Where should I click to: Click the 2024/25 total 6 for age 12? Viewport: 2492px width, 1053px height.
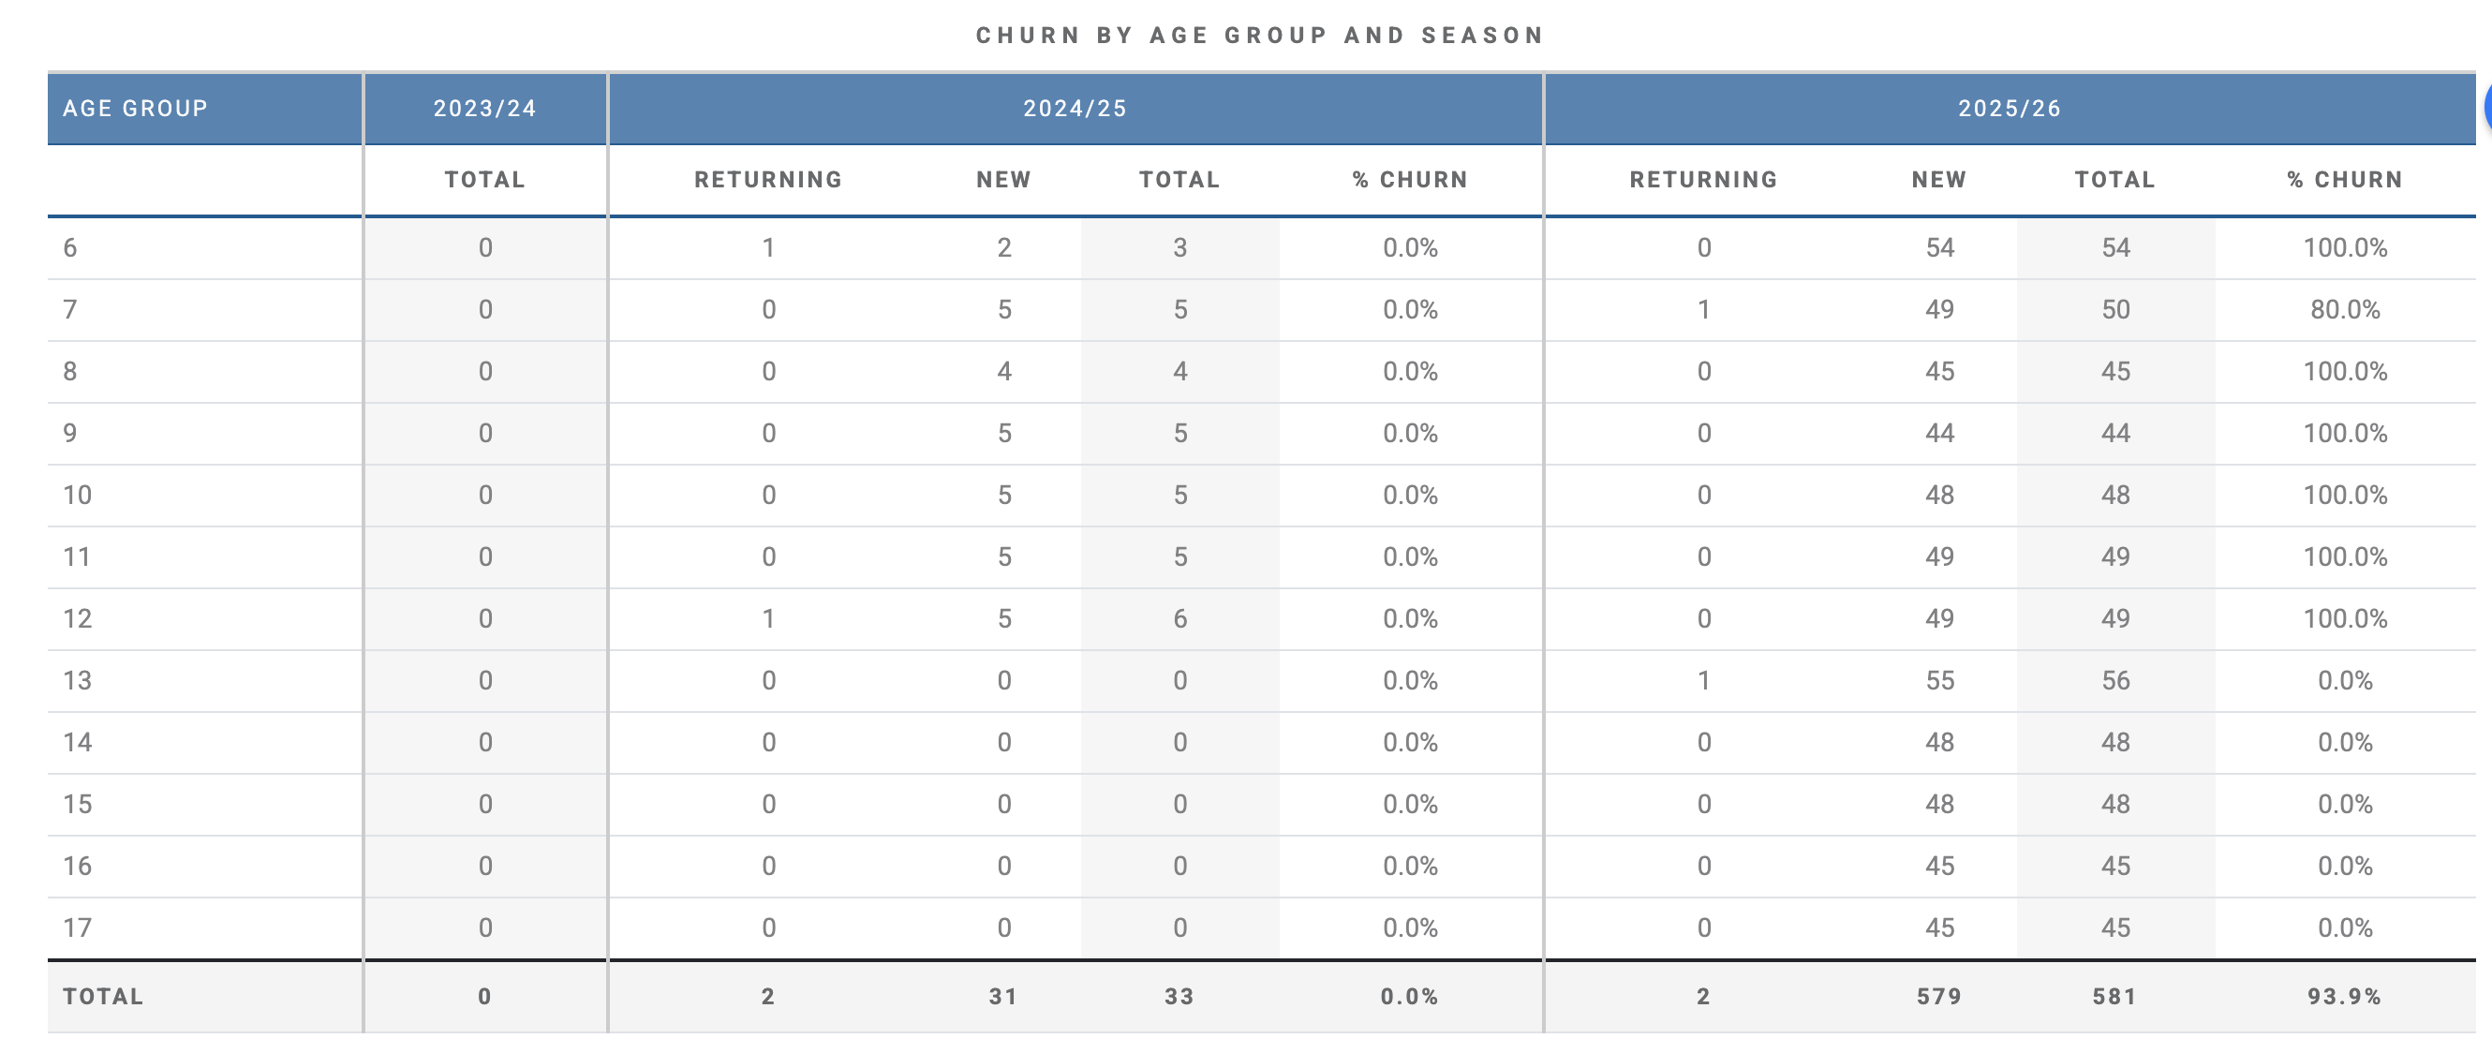pyautogui.click(x=1180, y=619)
